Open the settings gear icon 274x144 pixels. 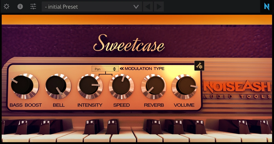tap(7, 7)
